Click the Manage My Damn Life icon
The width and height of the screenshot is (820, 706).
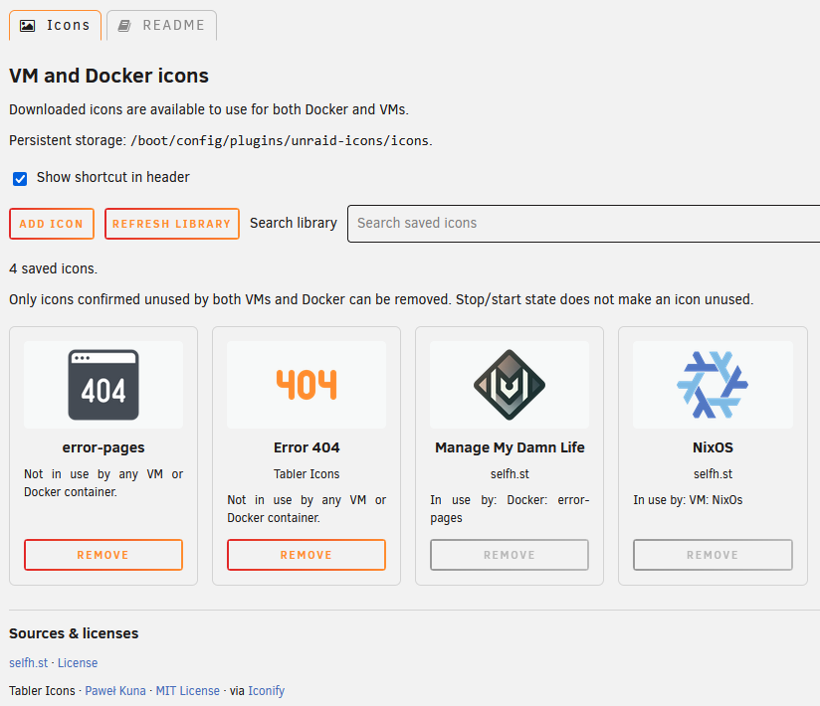point(510,385)
